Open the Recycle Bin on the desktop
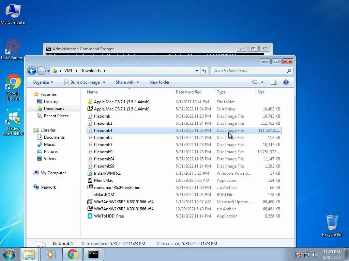The height and width of the screenshot is (261, 349). click(x=332, y=226)
